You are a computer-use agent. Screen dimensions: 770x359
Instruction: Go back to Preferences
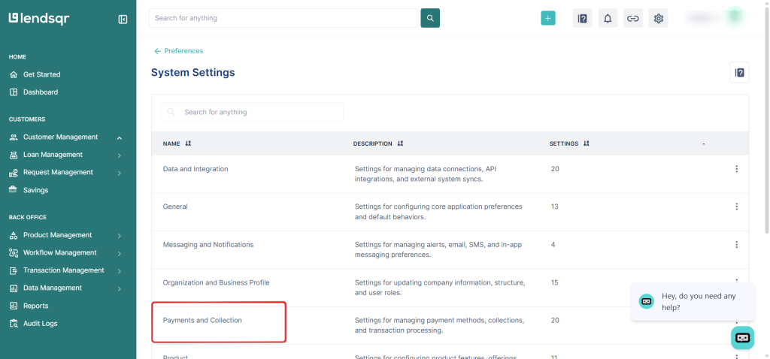(x=179, y=51)
